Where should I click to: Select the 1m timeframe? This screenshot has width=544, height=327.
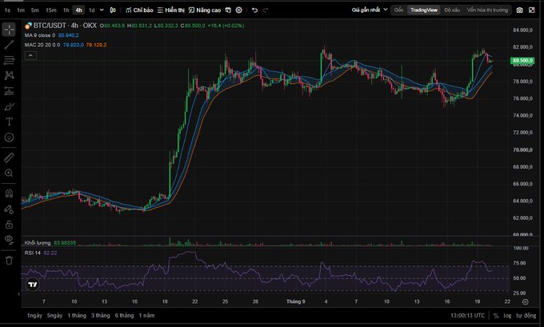coord(21,10)
